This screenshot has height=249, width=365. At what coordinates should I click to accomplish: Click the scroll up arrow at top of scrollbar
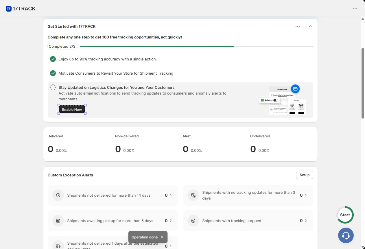pos(363,19)
